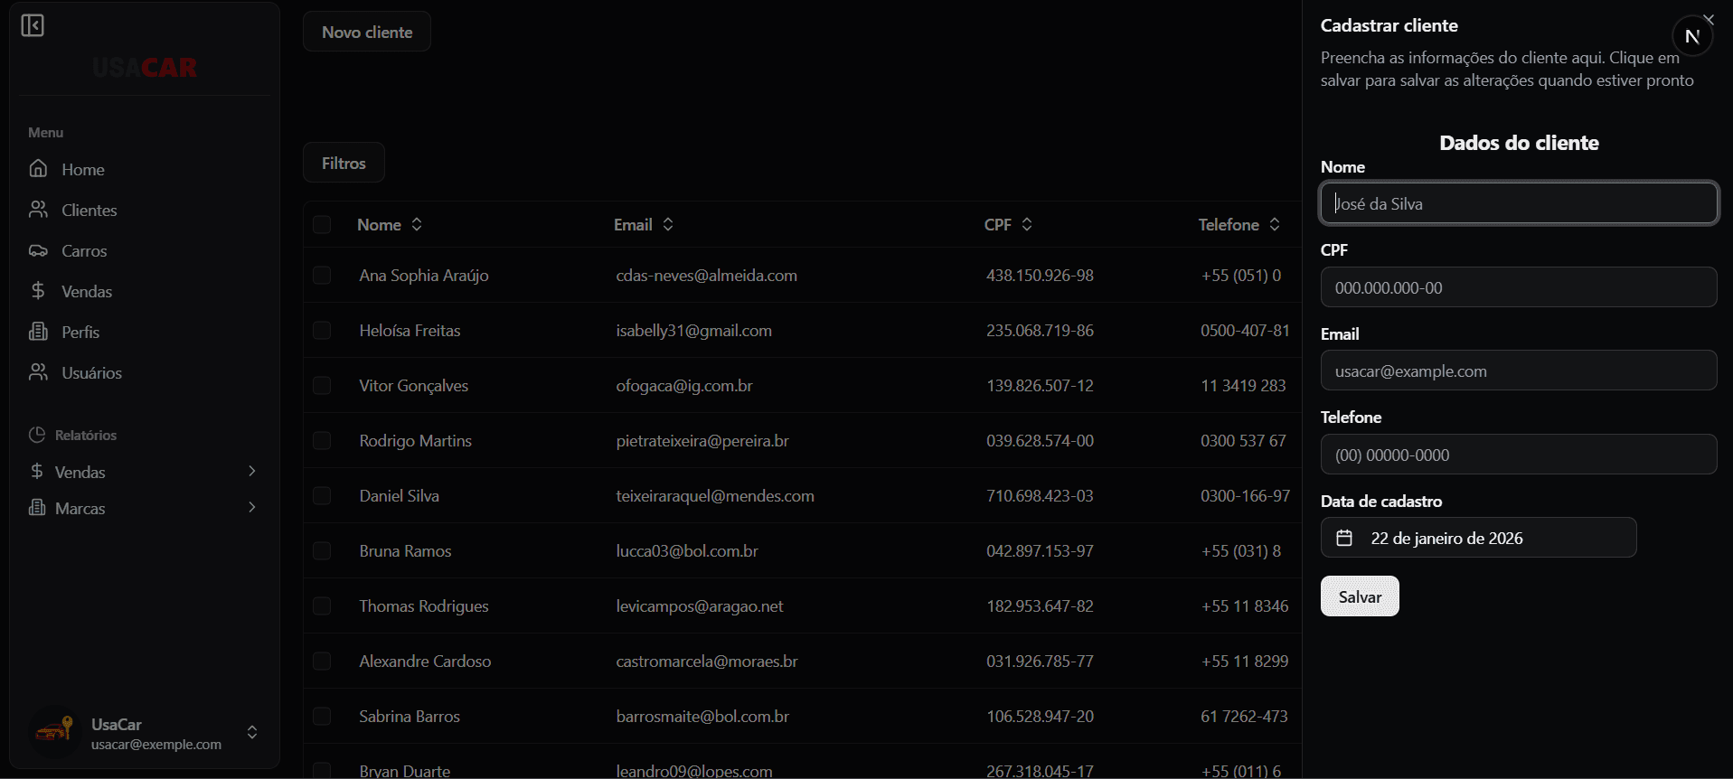Toggle the select-all checkbox in table header
Viewport: 1733px width, 779px height.
tap(322, 224)
